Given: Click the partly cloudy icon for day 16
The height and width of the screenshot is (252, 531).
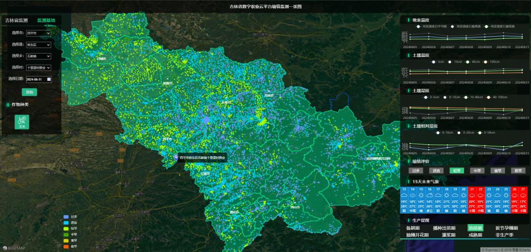Looking at the screenshot, I should tap(429, 195).
